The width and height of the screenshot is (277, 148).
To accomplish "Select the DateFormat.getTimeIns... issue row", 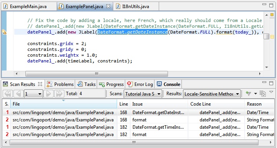I will (138, 127).
